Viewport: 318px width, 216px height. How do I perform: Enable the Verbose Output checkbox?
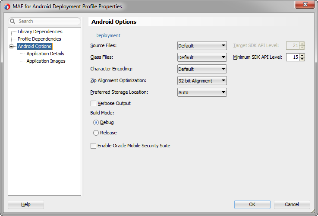[x=93, y=104]
